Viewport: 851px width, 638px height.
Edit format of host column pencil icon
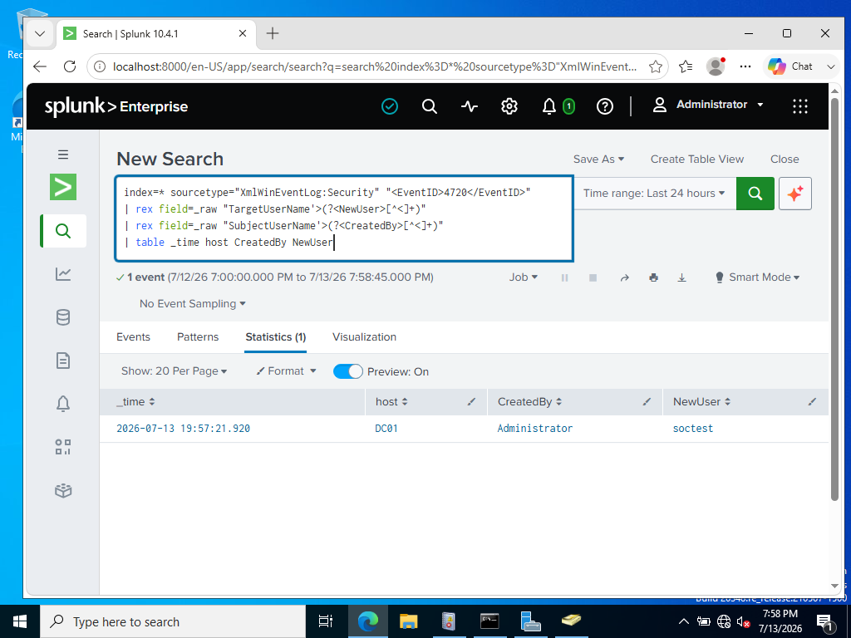(x=472, y=402)
